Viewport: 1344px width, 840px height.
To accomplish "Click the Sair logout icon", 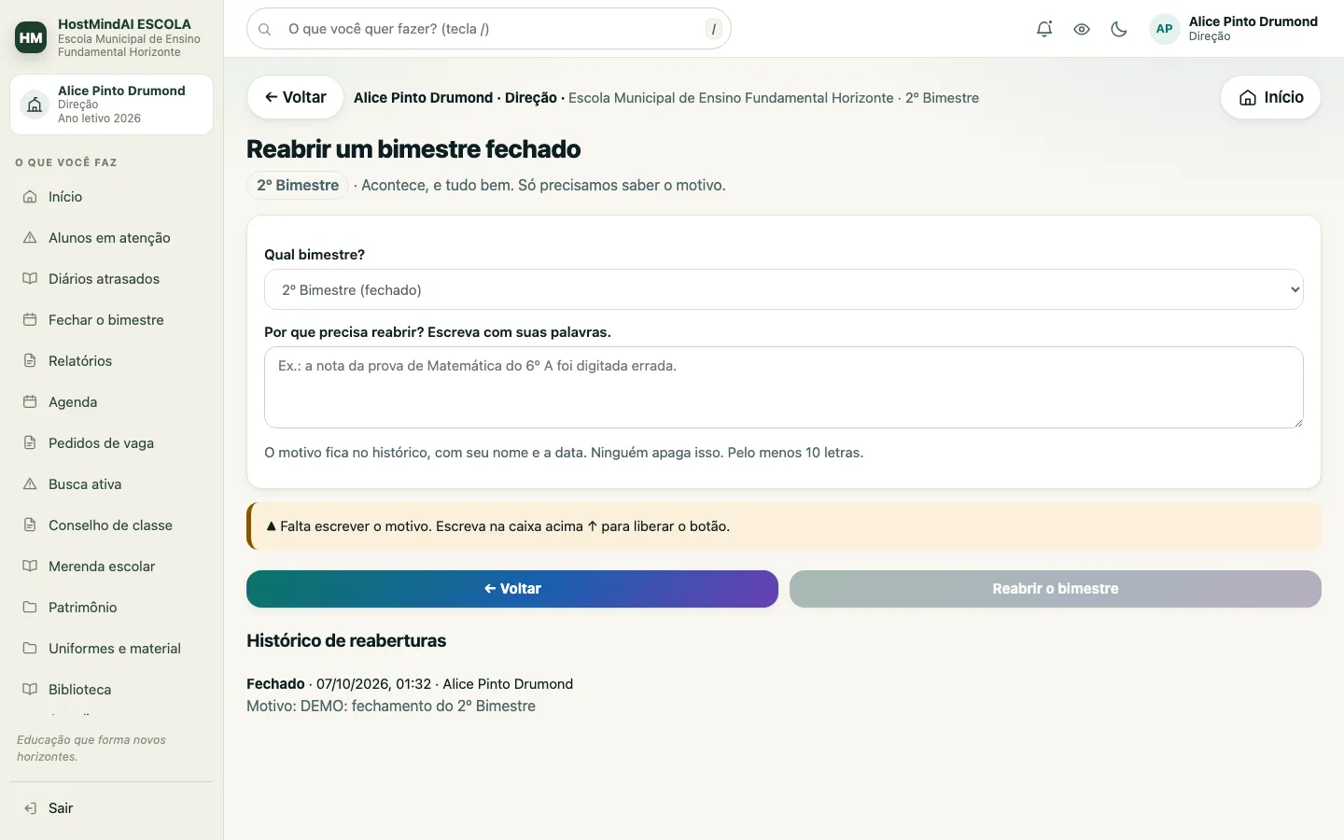I will [30, 808].
